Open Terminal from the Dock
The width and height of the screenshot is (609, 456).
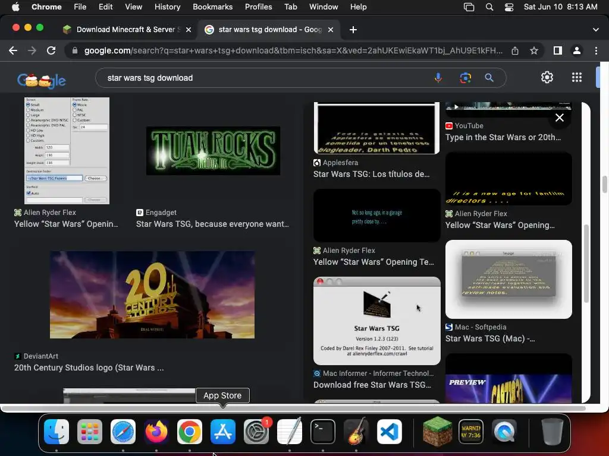[323, 432]
